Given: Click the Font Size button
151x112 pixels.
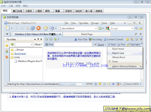Looking at the screenshot, I should [81, 39].
